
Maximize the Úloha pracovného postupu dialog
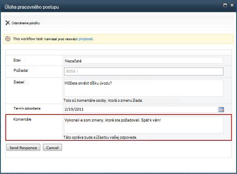point(225,5)
